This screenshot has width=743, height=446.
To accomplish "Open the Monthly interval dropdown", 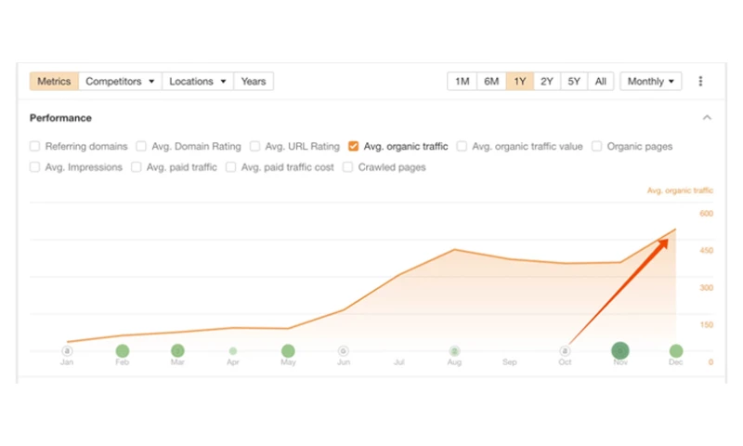I will point(650,82).
